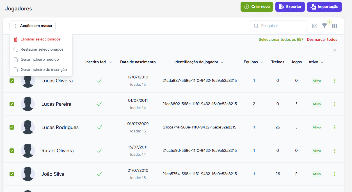Viewport: 352px width, 192px height.
Task: Click the Treinos column header
Action: pos(278,62)
